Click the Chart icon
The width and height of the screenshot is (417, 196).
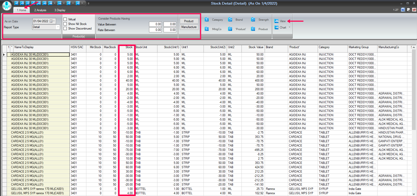276,27
